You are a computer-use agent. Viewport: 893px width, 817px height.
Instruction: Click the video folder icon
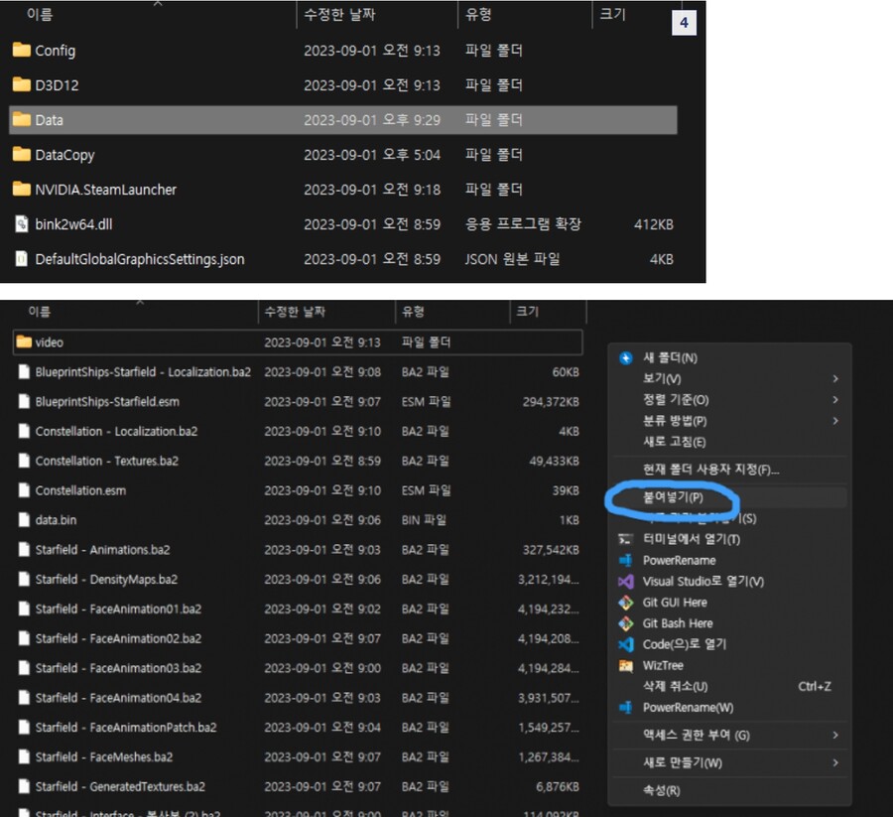click(x=24, y=342)
